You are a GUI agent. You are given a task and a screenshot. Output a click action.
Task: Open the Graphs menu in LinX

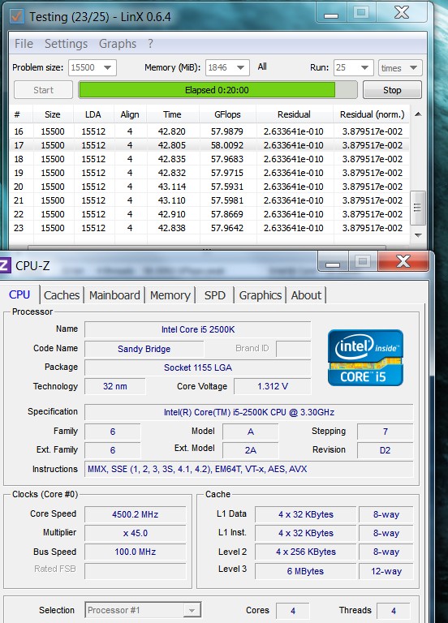click(118, 44)
